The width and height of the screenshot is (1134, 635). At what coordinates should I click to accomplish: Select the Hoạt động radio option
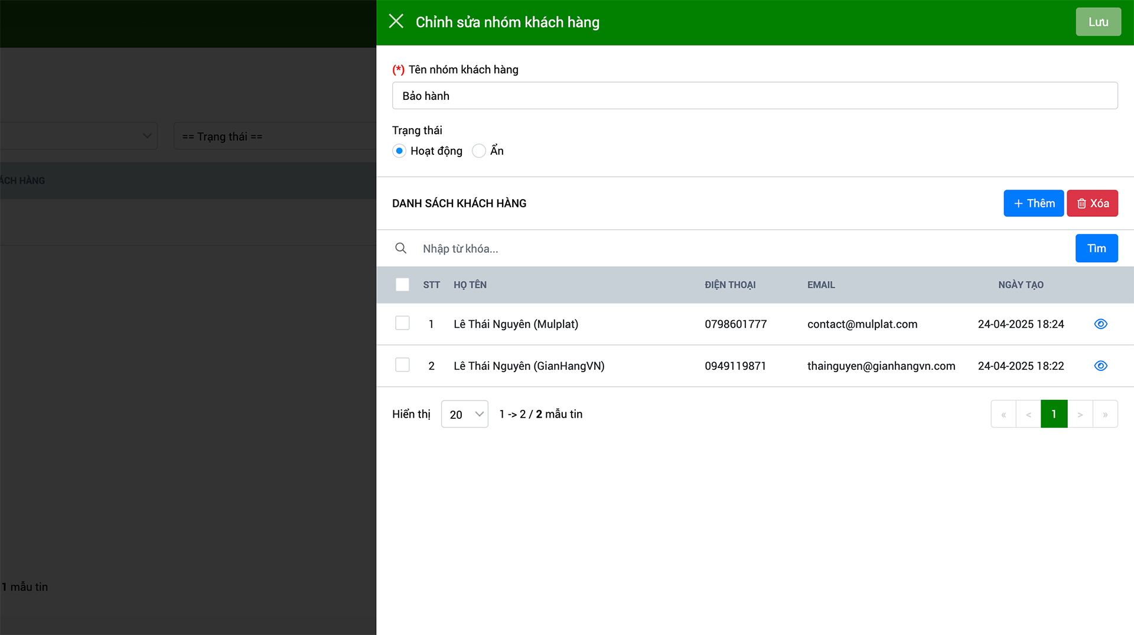[399, 151]
